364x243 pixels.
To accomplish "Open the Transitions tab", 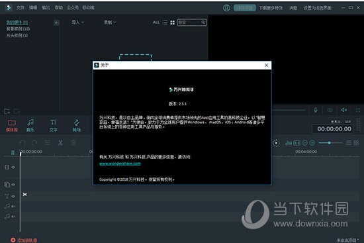I will click(77, 126).
